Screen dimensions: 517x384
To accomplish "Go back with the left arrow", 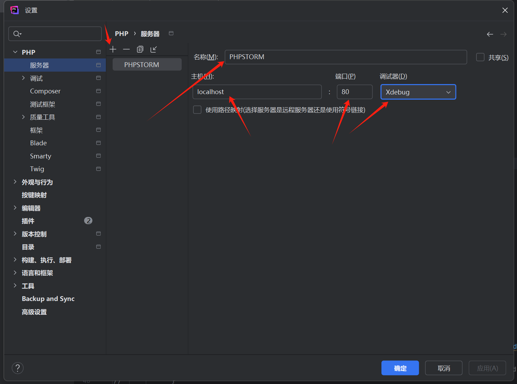I will tap(490, 34).
